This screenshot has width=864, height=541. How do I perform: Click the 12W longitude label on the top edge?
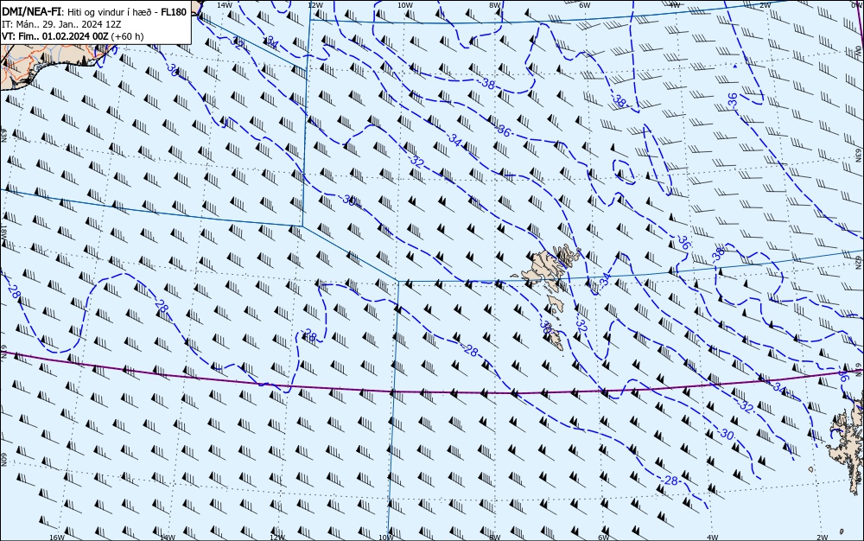point(314,4)
